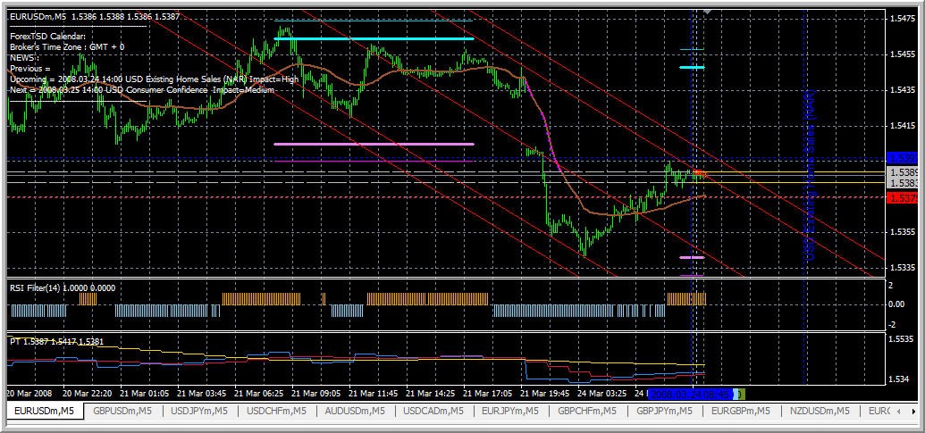Screen dimensions: 925x433
Task: Click the 'Upcoming = ... Existing Home Sales' line
Action: 154,79
